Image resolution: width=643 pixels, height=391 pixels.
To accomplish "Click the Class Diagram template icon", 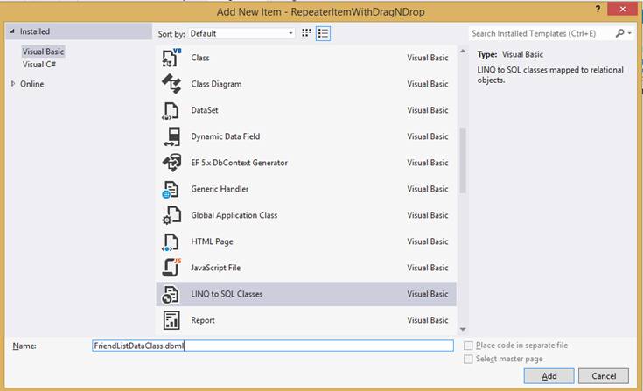I will click(171, 84).
